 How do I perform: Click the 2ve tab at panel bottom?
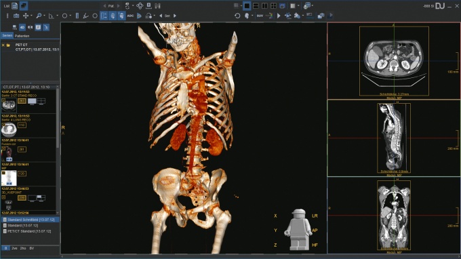coord(14,248)
